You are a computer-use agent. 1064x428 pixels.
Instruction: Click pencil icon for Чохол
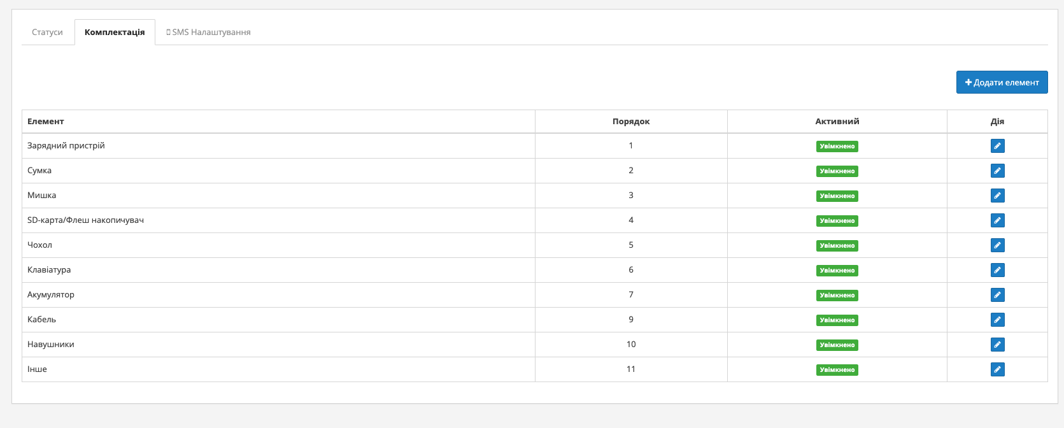(x=997, y=245)
